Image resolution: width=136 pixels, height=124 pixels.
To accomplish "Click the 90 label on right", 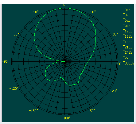I will pos(119,64).
